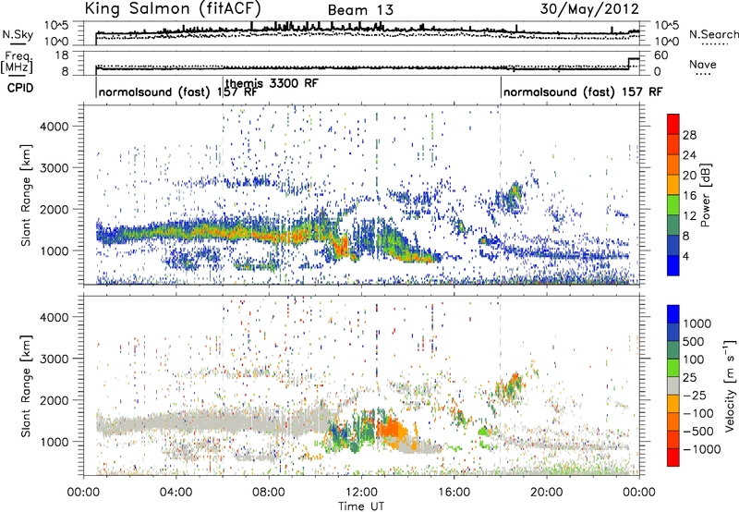Click the CPID marker line at 18:00 normalsound start
The height and width of the screenshot is (512, 739).
click(x=501, y=88)
